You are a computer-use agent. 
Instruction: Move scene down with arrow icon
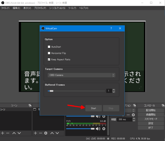(x=19, y=133)
